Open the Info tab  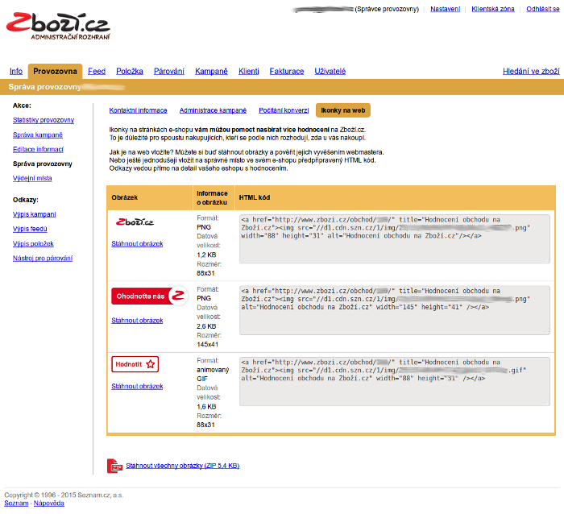(x=16, y=71)
